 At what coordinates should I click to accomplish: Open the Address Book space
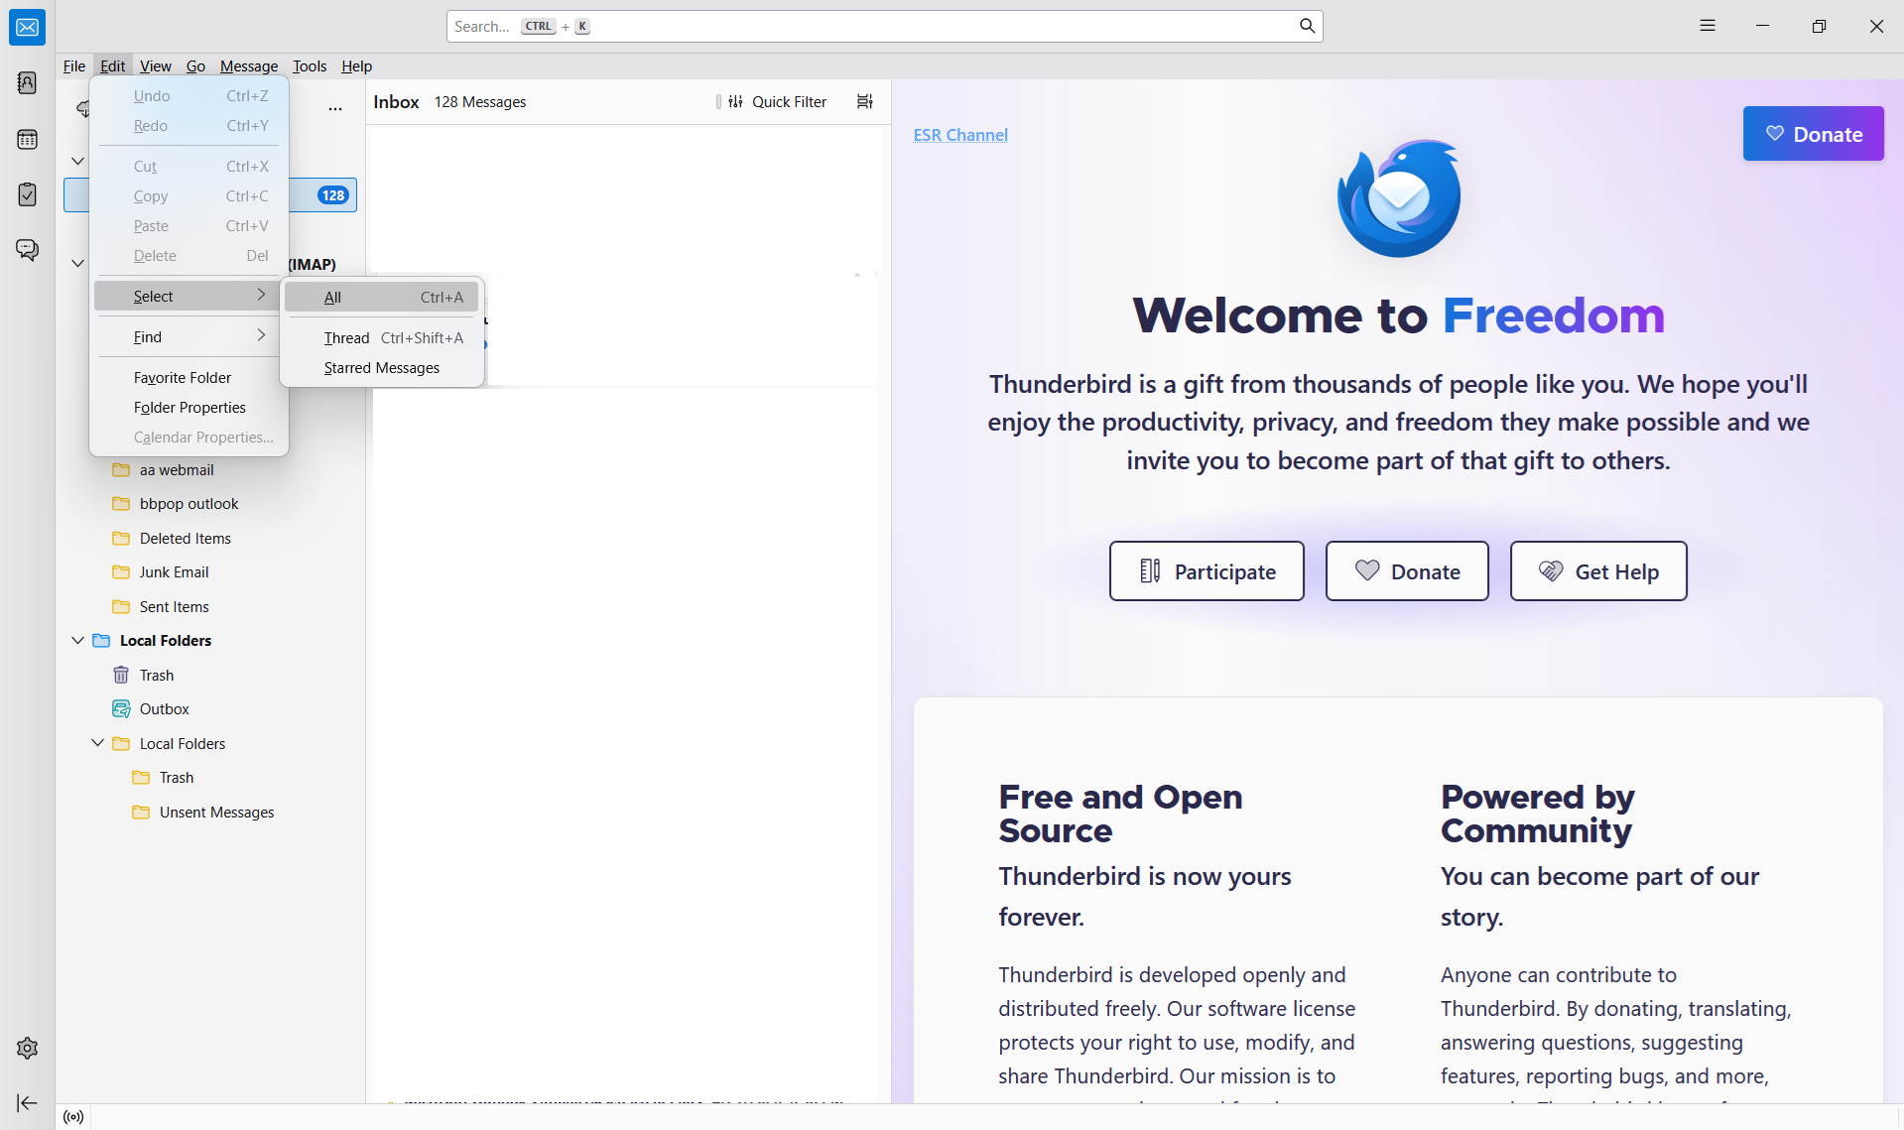27,82
